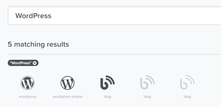Click empty area inside the search field

[135, 15]
